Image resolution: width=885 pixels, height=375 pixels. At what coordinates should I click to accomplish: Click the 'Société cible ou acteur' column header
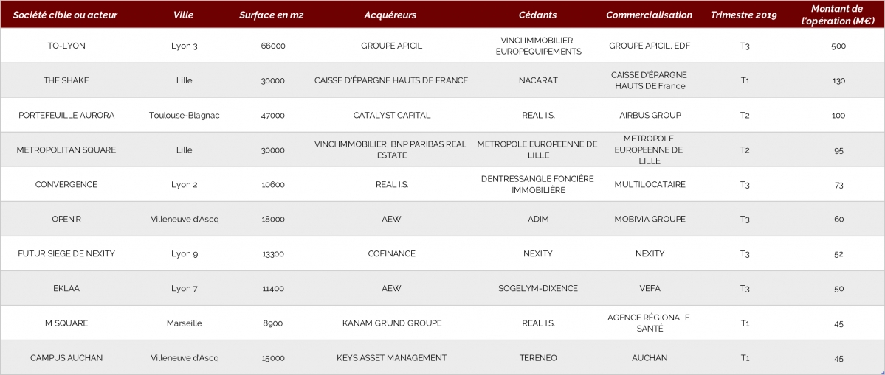click(x=65, y=15)
